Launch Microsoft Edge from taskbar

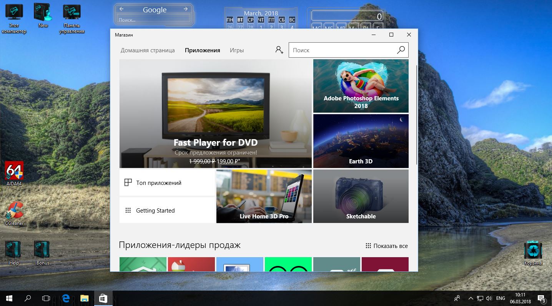pyautogui.click(x=66, y=298)
